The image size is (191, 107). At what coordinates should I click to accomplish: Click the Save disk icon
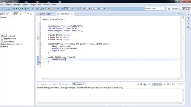[x=2, y=9]
